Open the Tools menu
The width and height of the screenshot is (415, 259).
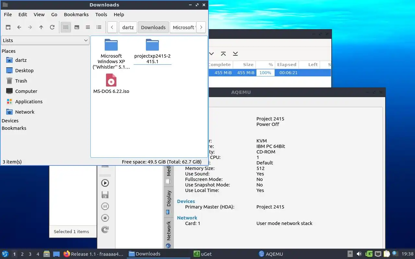[x=101, y=15]
